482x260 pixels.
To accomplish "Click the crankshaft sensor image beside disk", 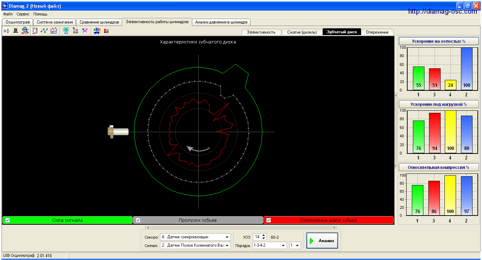I will [118, 131].
